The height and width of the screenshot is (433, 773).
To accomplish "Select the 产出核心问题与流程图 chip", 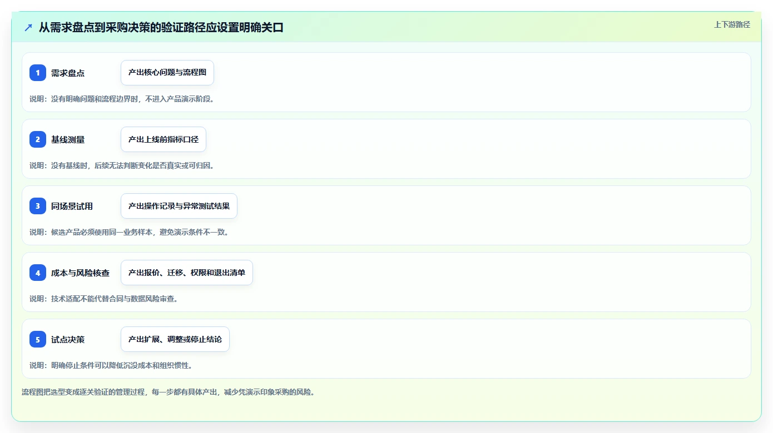I will pyautogui.click(x=167, y=73).
